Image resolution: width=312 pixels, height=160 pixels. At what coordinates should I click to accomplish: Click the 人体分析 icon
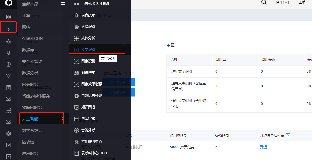pos(77,38)
